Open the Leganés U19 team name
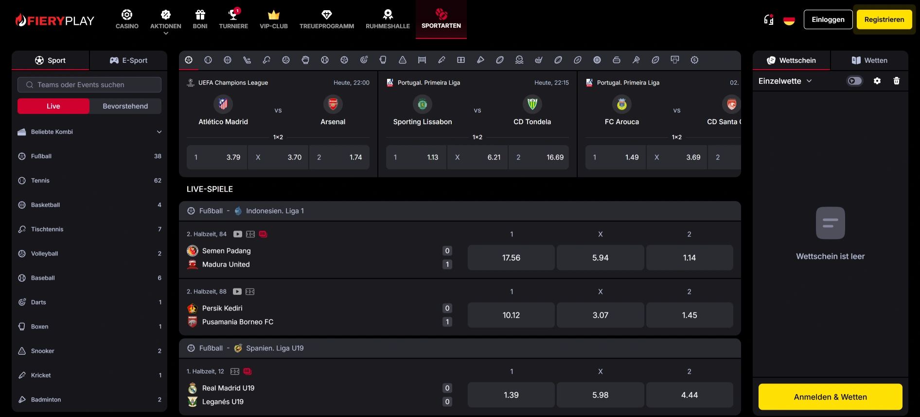Image resolution: width=920 pixels, height=417 pixels. 223,401
